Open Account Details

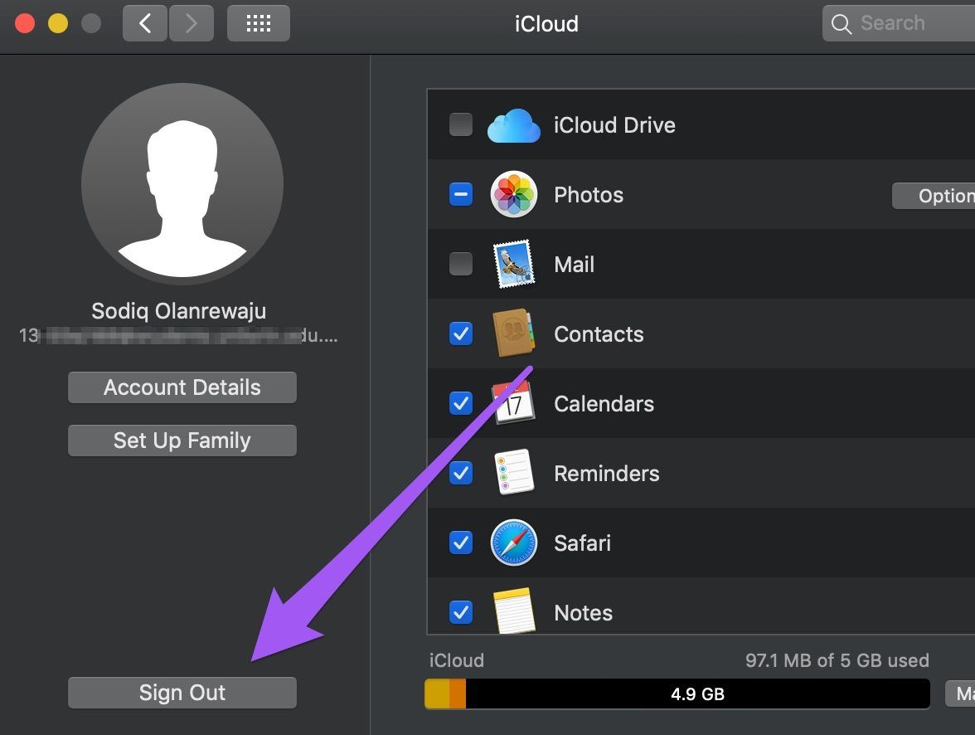click(182, 387)
